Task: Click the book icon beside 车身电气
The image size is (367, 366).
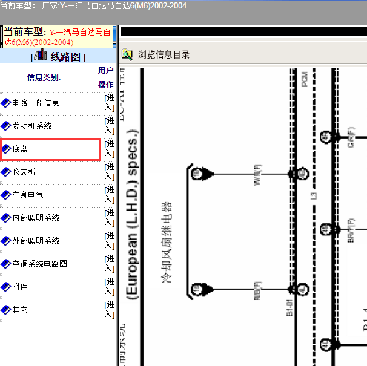Action: [6, 195]
